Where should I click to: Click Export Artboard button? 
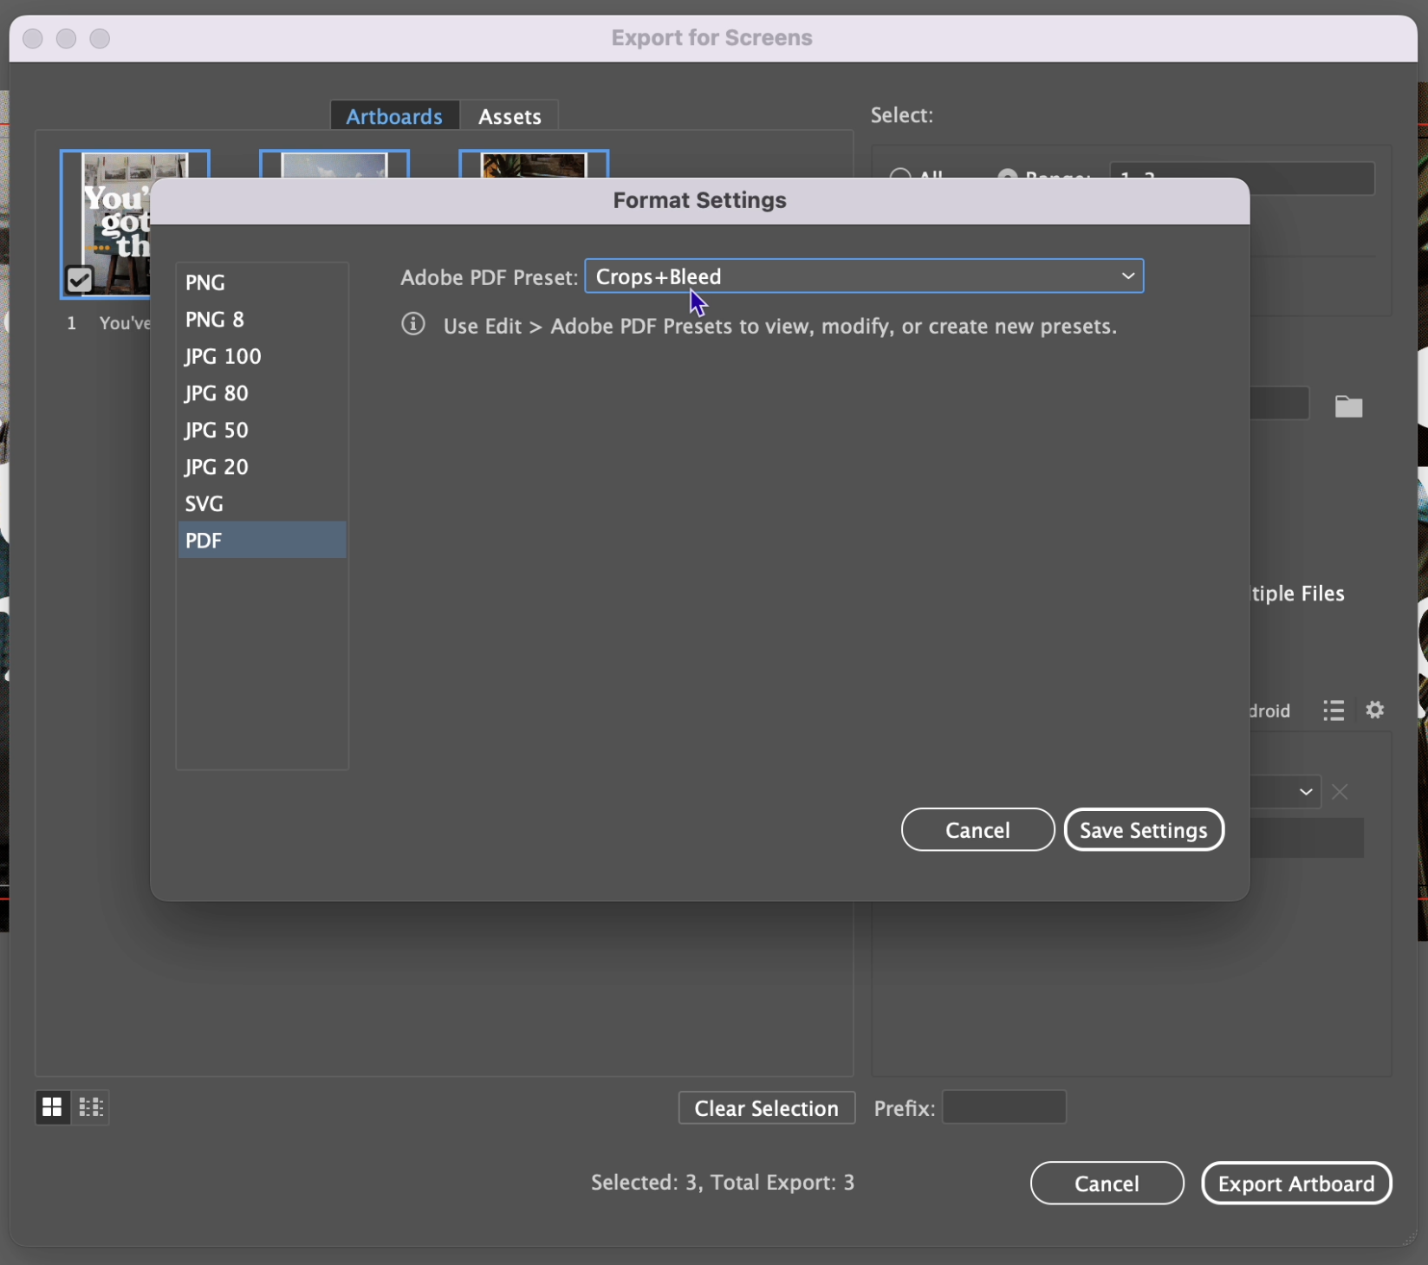[x=1296, y=1184]
